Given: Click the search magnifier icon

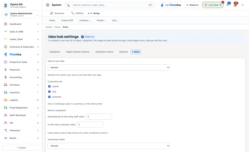Looking at the screenshot, I should click(68, 5).
